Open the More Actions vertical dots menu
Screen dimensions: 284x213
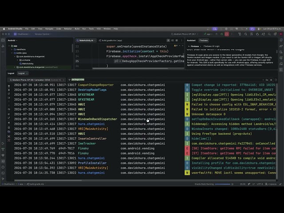click(232, 34)
